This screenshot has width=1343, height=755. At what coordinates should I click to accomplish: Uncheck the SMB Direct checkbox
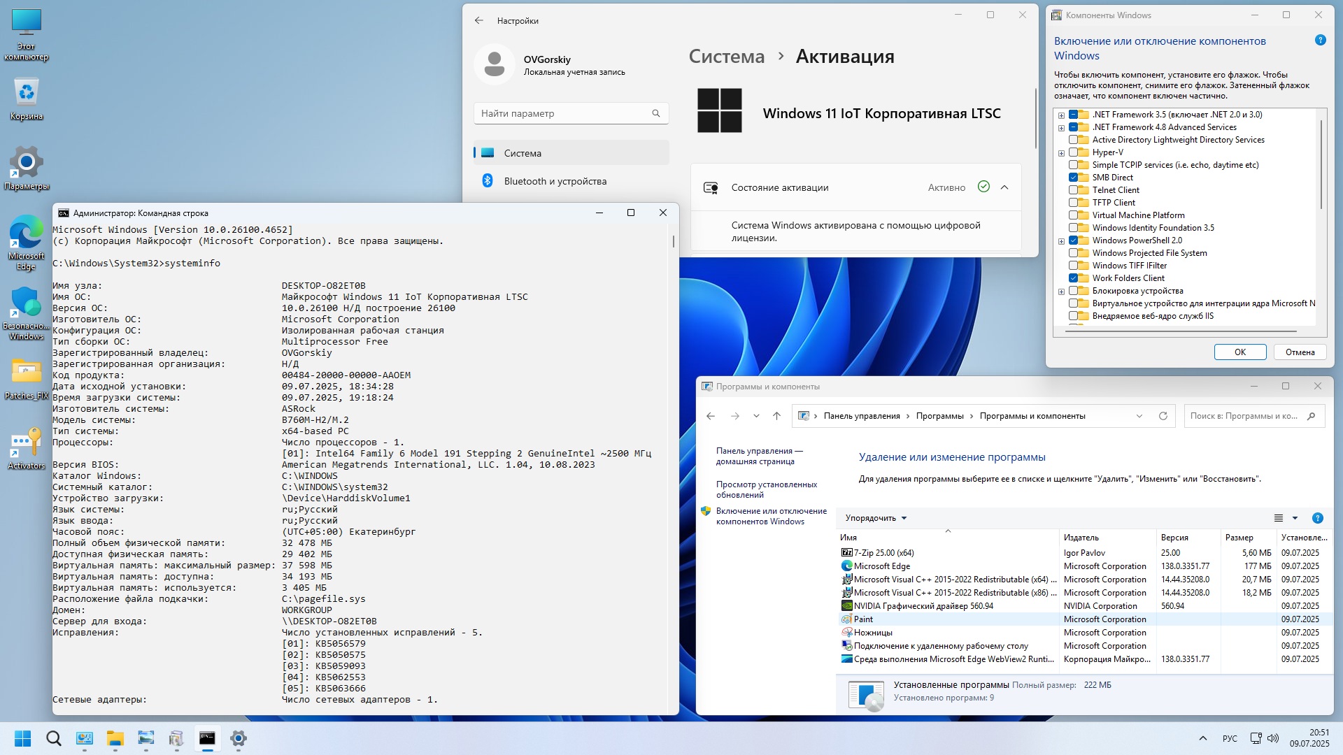click(1073, 178)
